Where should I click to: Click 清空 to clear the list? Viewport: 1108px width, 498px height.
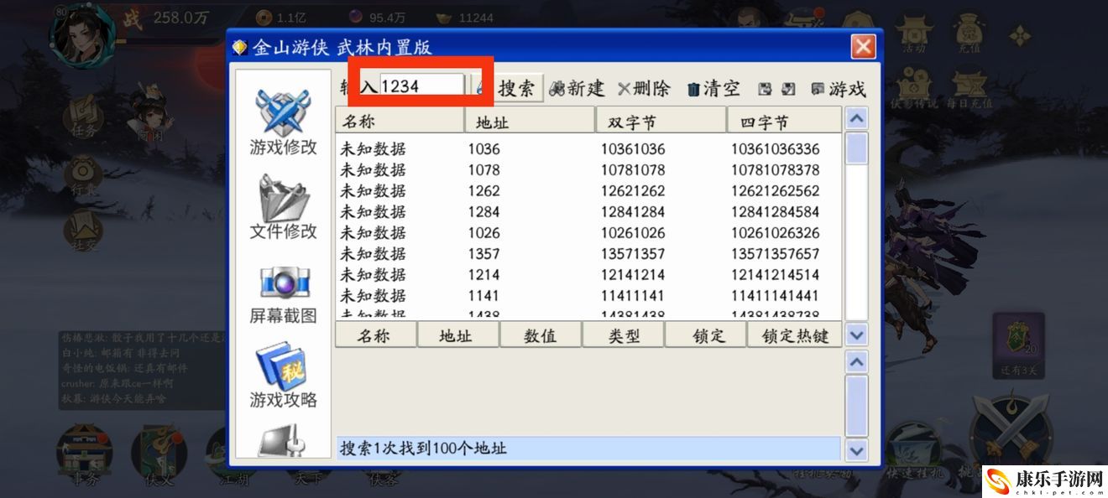(713, 88)
